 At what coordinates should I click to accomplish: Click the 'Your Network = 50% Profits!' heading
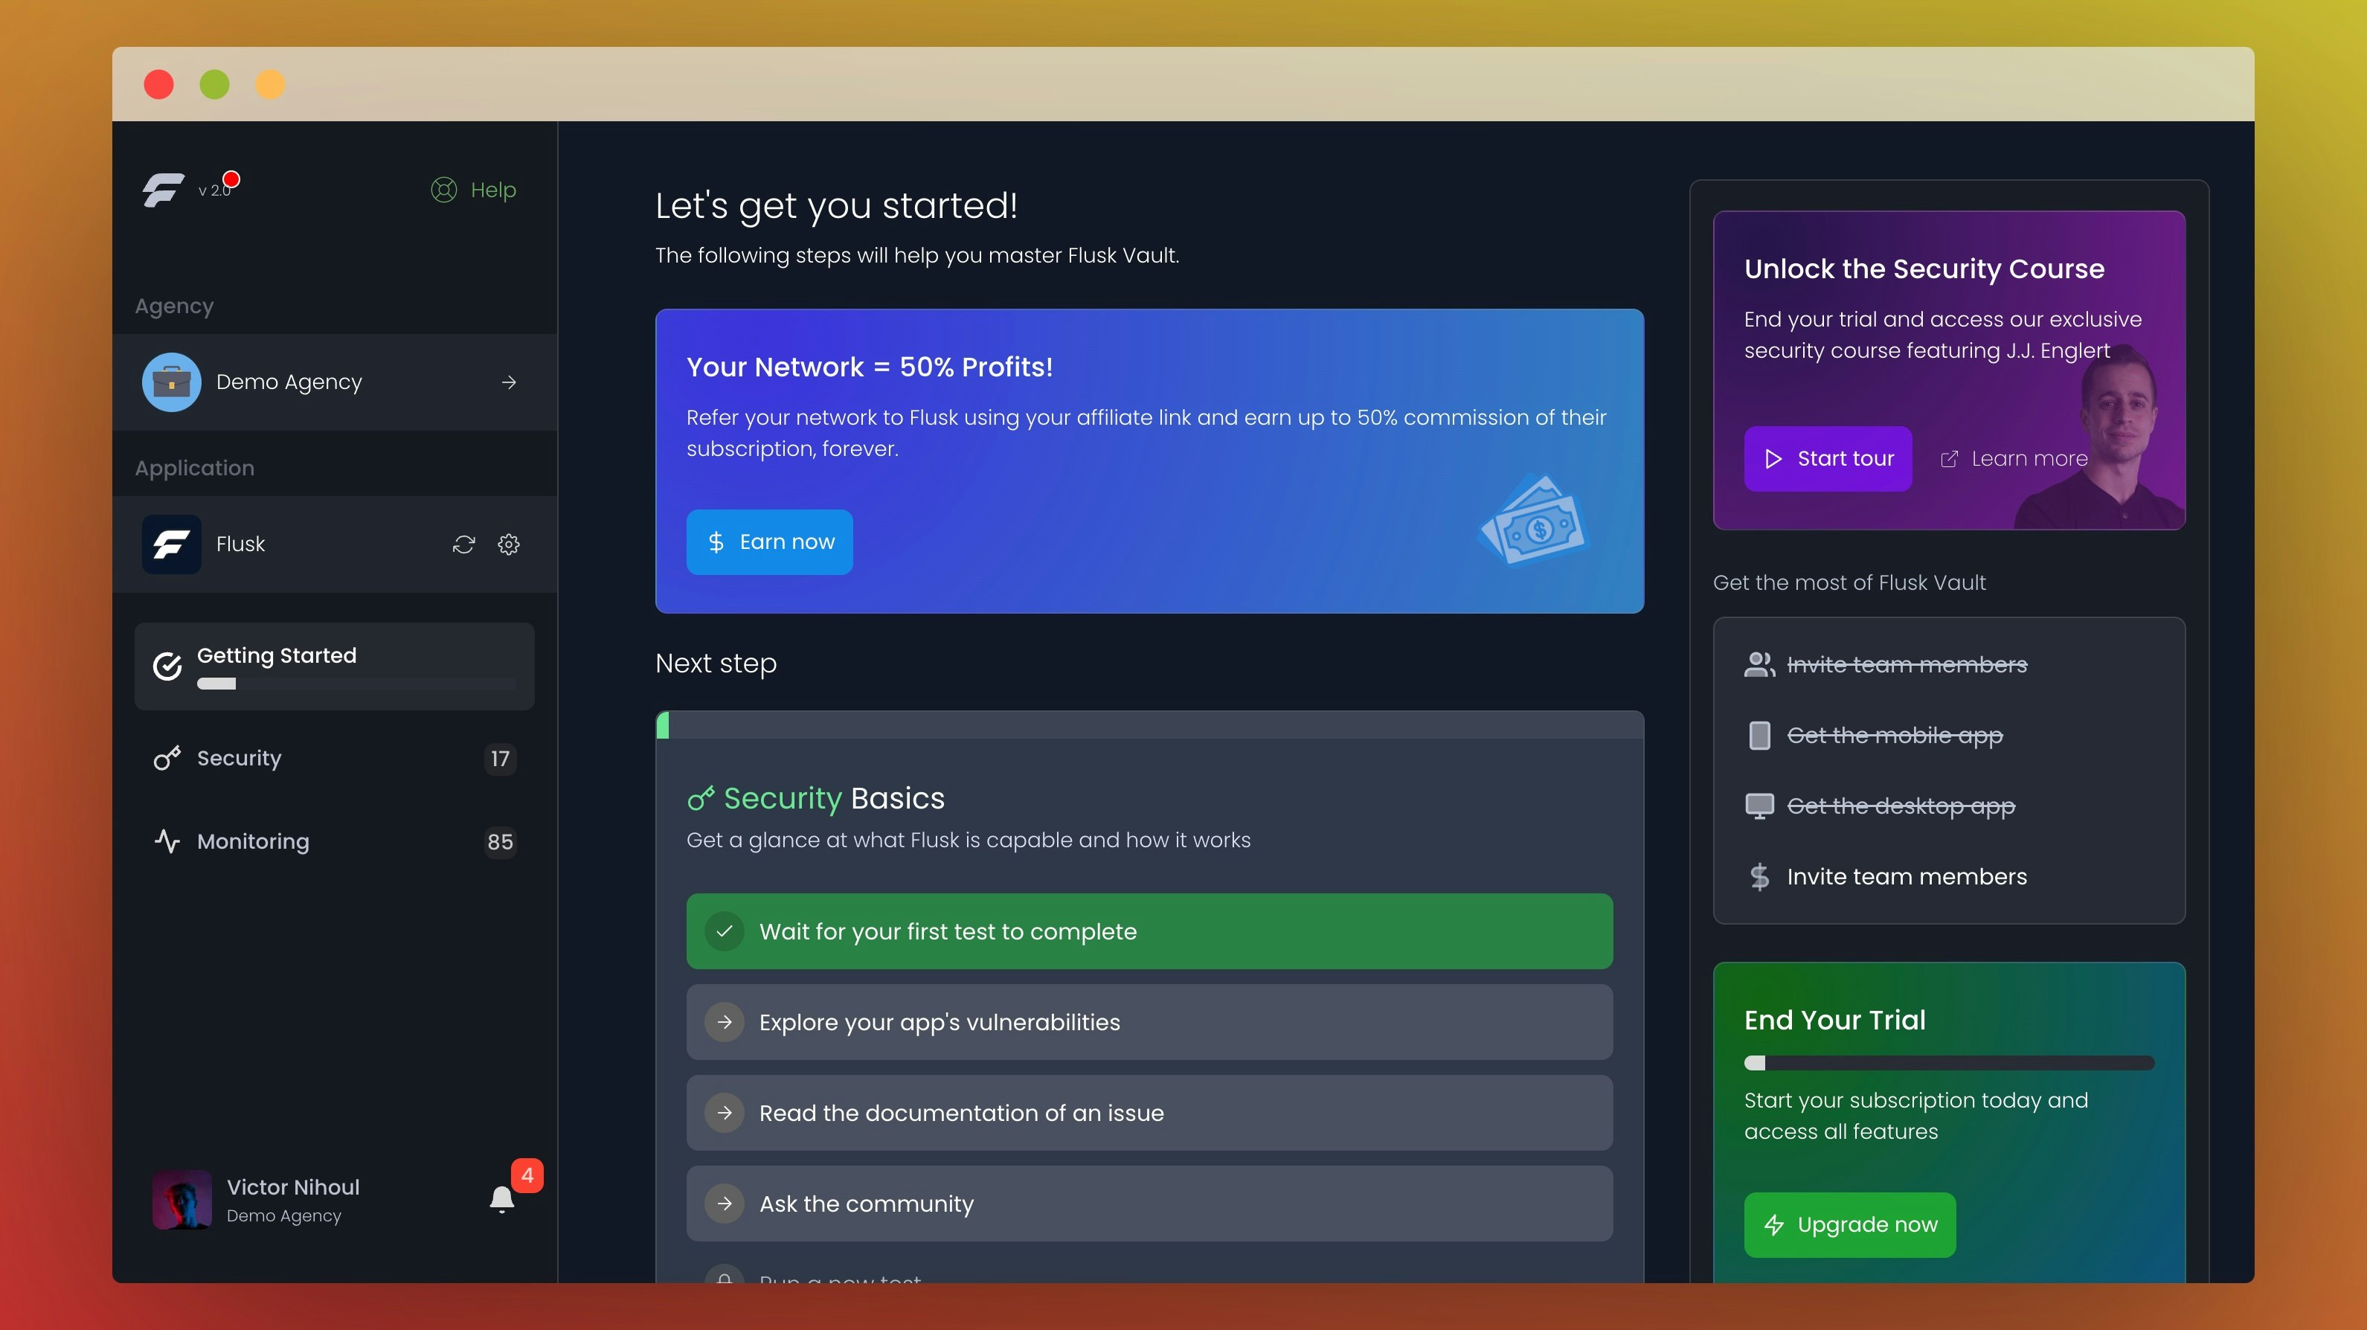870,367
